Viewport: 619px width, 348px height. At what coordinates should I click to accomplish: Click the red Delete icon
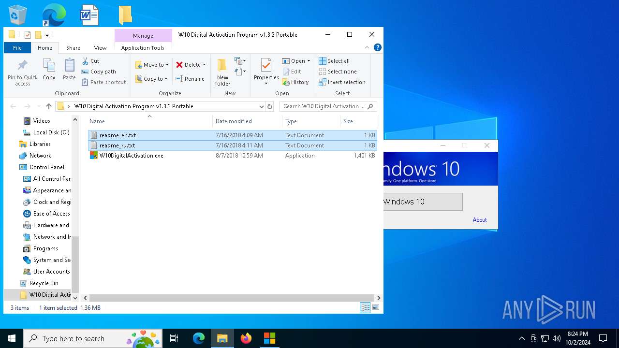coord(179,65)
